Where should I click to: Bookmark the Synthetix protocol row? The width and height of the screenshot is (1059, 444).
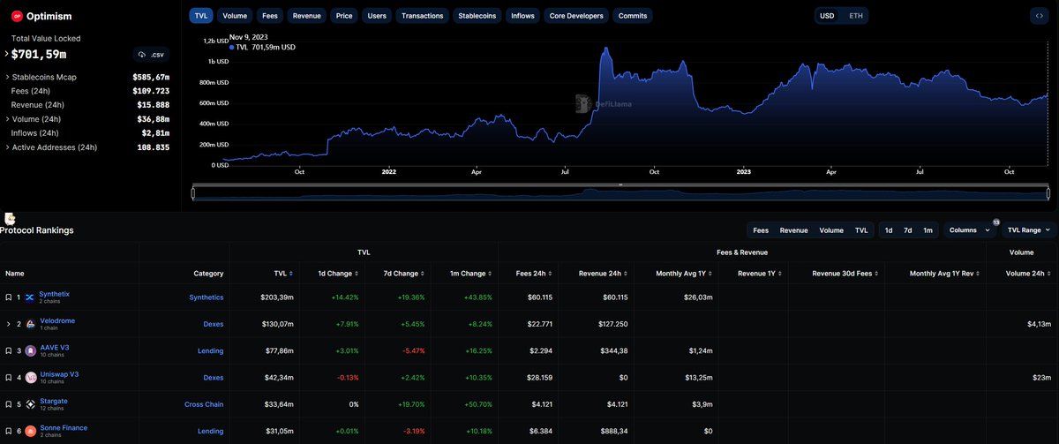[9, 297]
